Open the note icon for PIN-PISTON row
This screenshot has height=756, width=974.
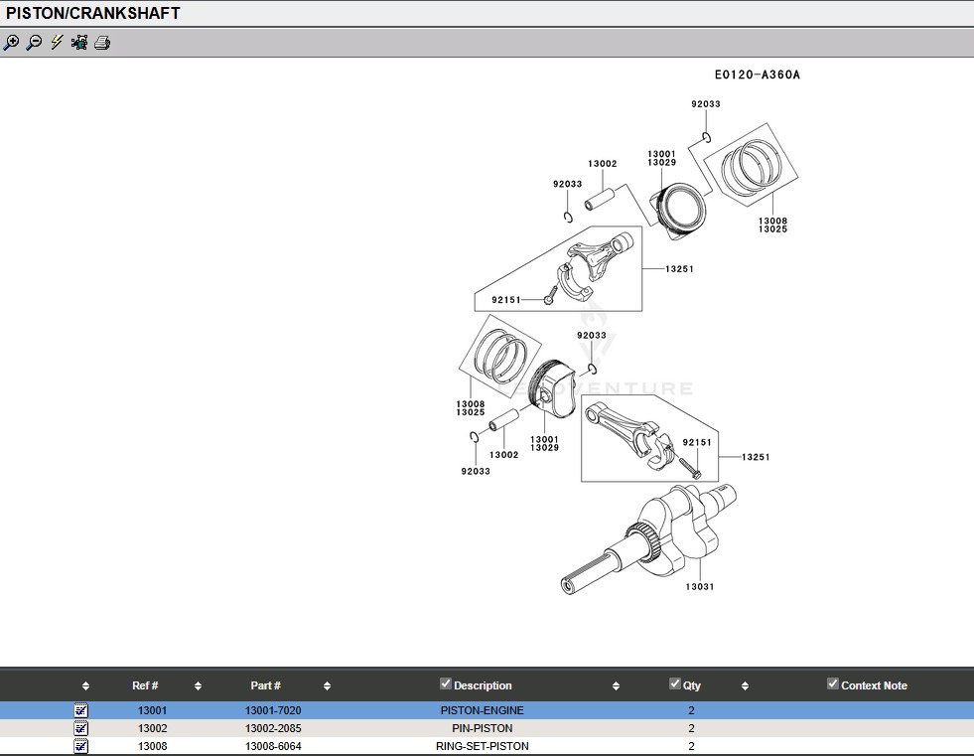[x=81, y=728]
